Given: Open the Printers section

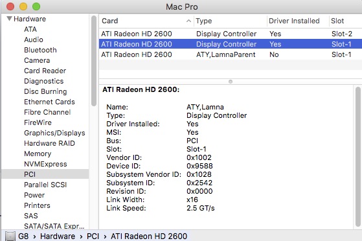Looking at the screenshot, I should click(37, 205).
